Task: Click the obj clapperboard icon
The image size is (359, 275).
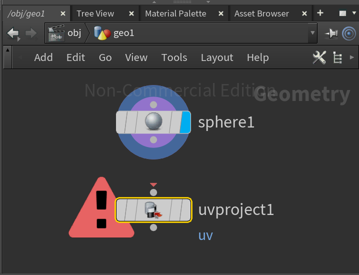Action: (x=56, y=33)
